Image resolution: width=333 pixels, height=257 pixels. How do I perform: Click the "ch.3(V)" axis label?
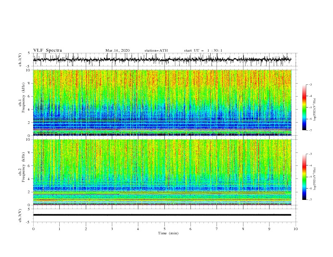pyautogui.click(x=20, y=215)
